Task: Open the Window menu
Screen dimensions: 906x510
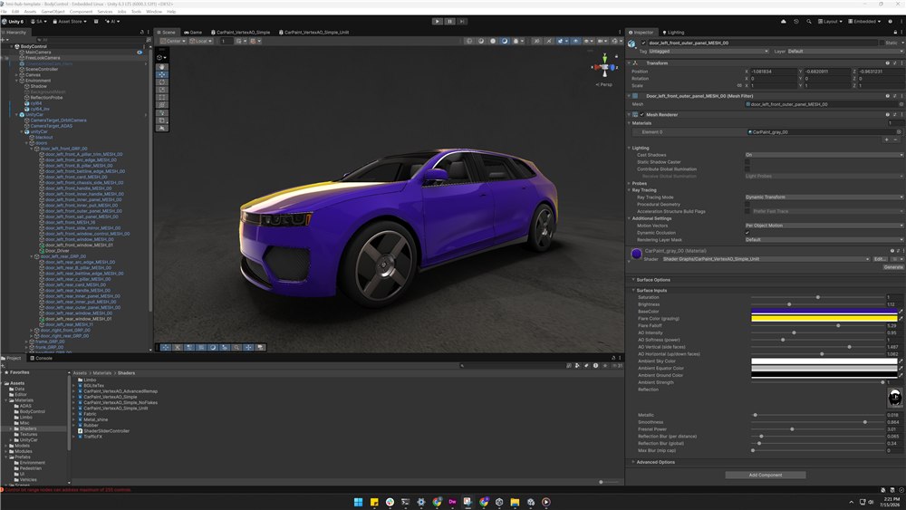Action: click(154, 12)
